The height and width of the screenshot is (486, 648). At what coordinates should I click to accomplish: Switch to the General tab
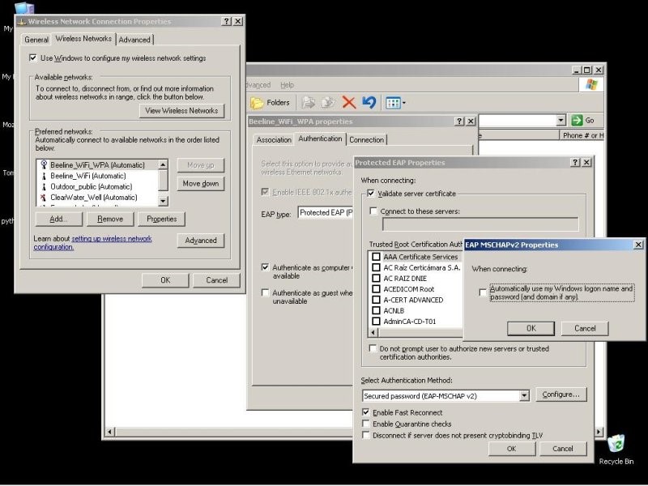click(36, 40)
